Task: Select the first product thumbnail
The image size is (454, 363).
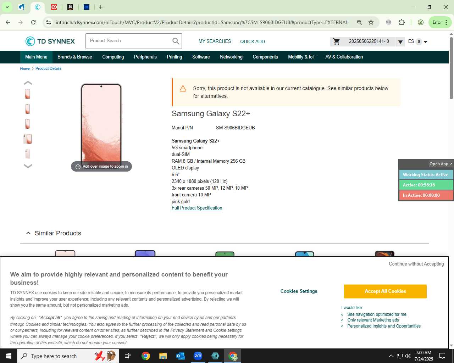Action: click(x=28, y=94)
